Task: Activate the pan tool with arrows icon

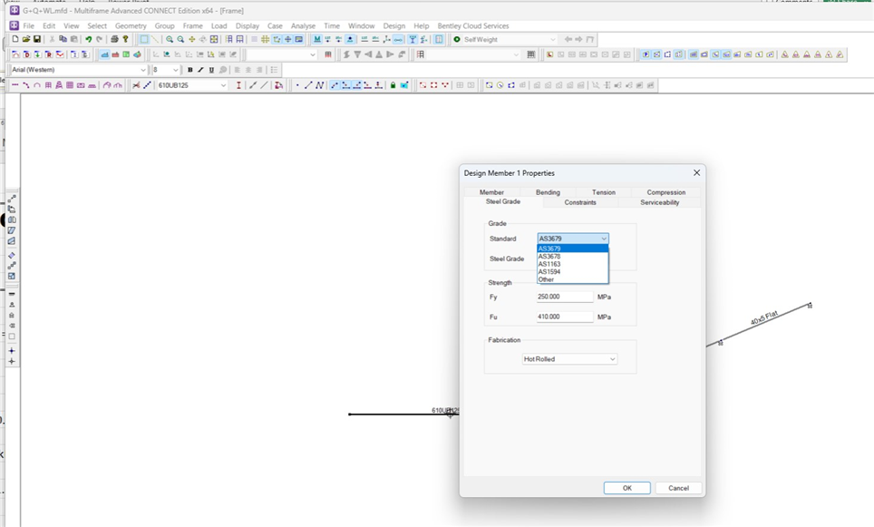Action: 191,40
